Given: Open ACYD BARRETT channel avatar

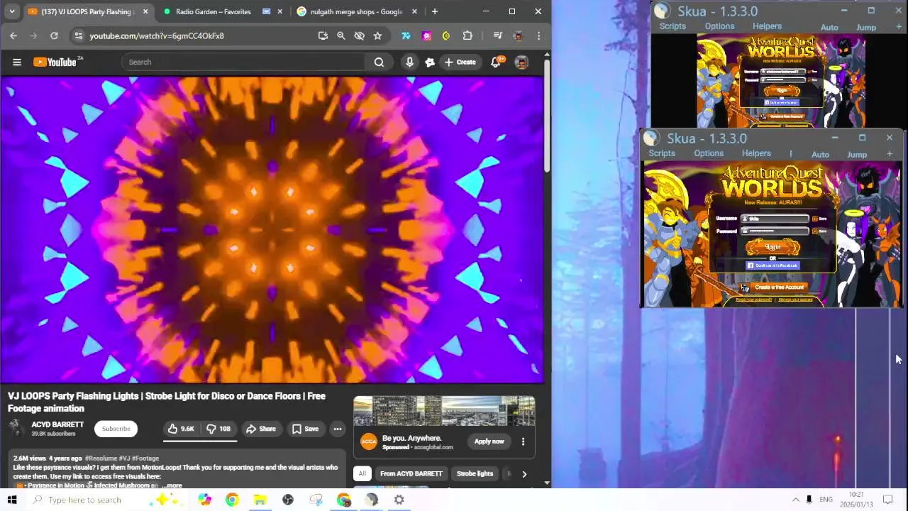Looking at the screenshot, I should (x=16, y=428).
